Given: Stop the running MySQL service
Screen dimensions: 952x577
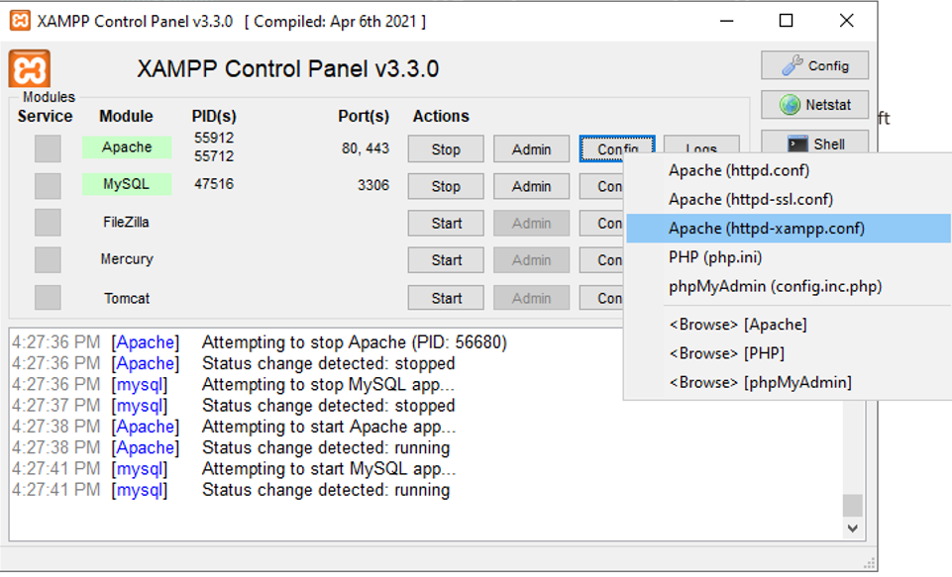Looking at the screenshot, I should (445, 186).
